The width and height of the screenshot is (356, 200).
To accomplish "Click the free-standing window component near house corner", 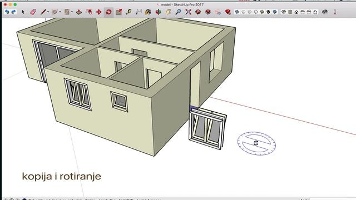I will pyautogui.click(x=207, y=128).
